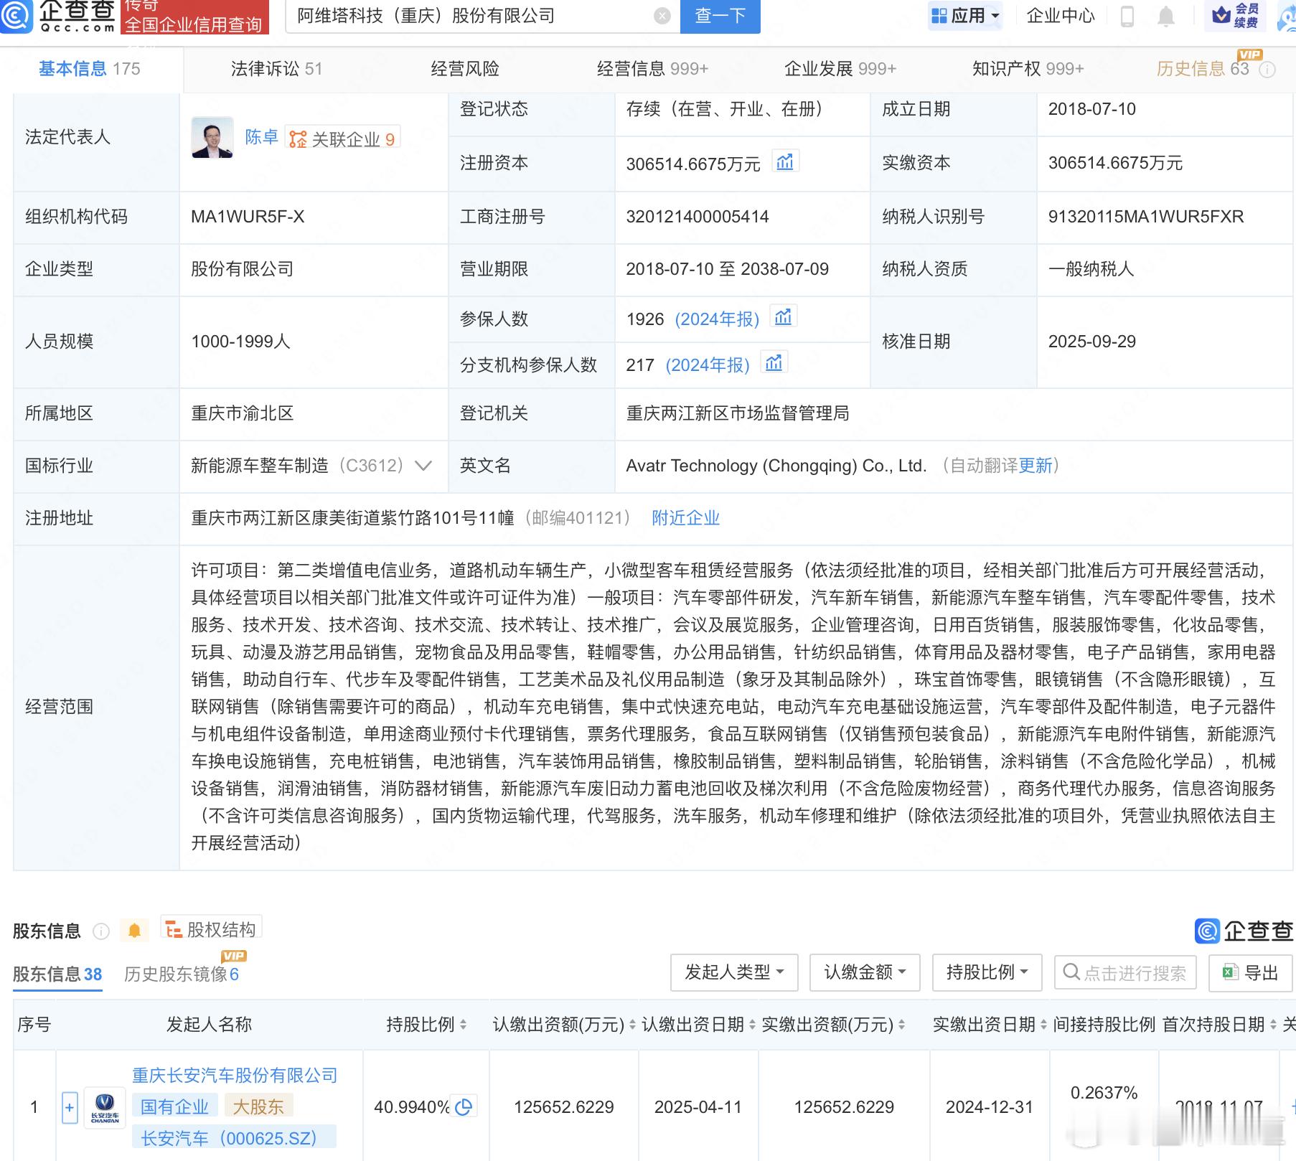
Task: Select the 历史股东镜像 sub-tab
Action: tap(182, 974)
